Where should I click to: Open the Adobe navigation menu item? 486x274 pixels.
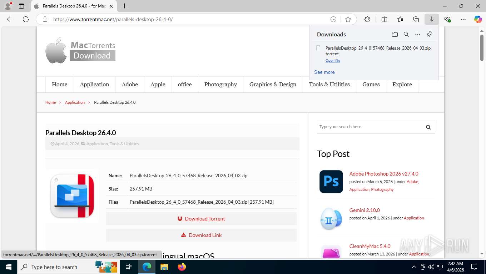click(x=130, y=85)
